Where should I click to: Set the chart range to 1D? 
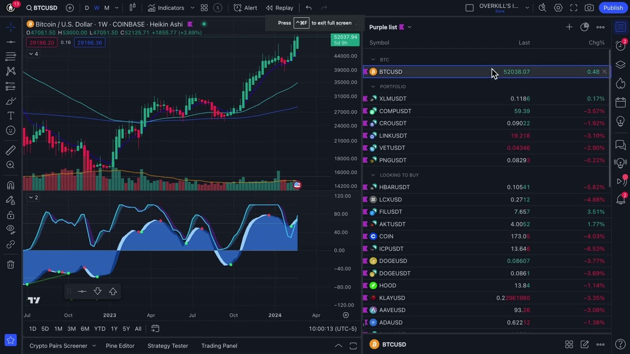32,328
